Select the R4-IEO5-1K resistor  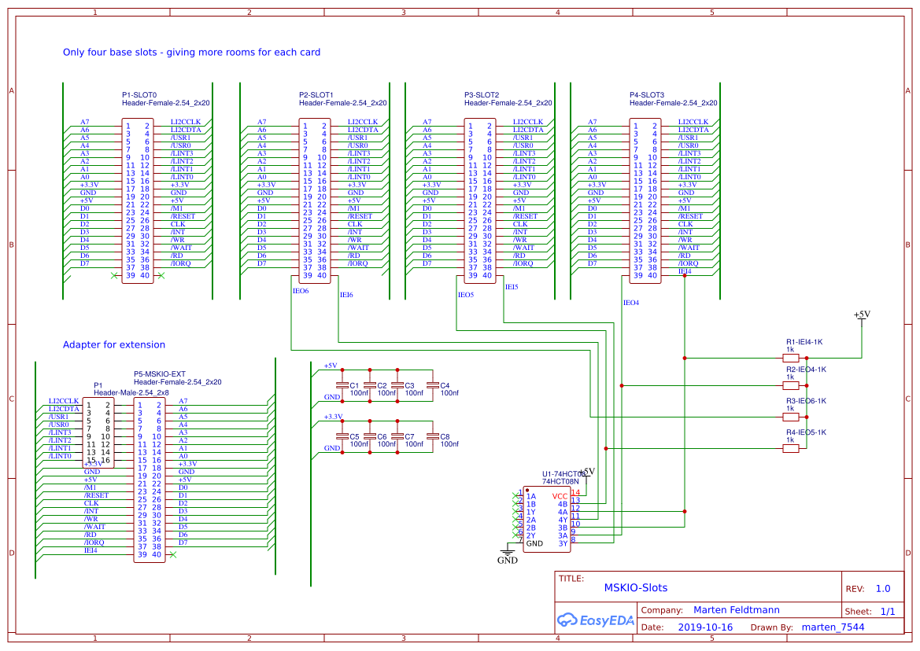(791, 450)
